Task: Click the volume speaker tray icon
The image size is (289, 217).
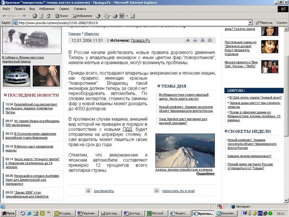Action: 249,214
